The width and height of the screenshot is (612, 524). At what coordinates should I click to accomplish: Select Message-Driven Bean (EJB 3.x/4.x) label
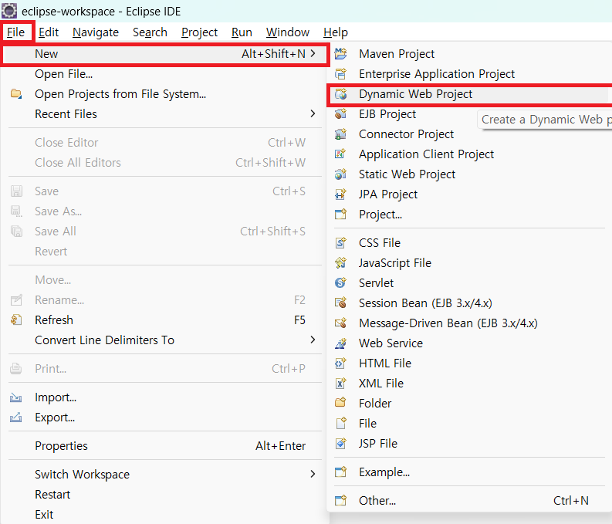448,323
